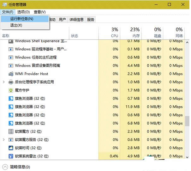Viewport: 191px width, 171px height.
Task: Select the Windows 音频设备图形隔离 row
Action: [x=93, y=66]
